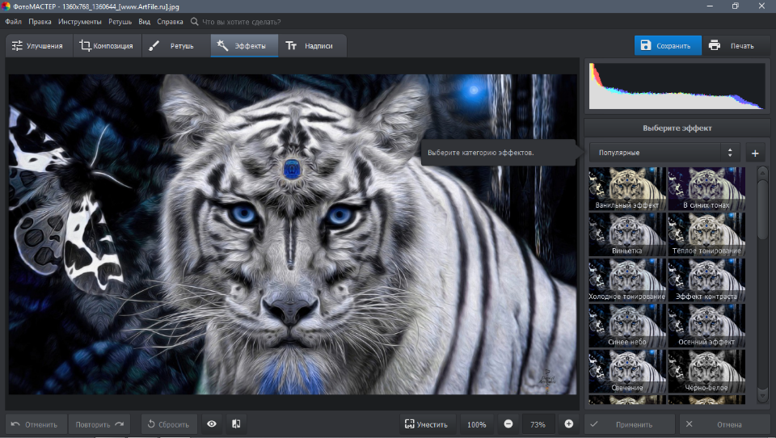
Task: Click the effects list vertical scrollbar
Action: click(761, 210)
